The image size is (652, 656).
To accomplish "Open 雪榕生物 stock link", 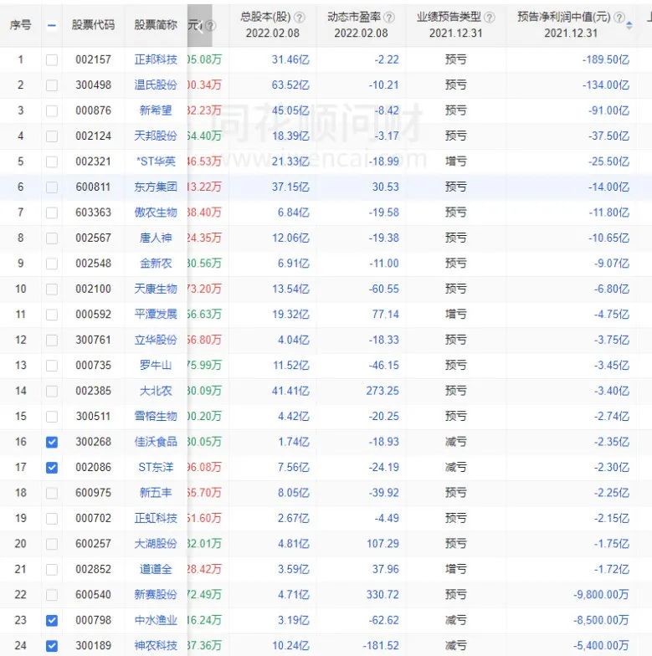I will pyautogui.click(x=156, y=417).
